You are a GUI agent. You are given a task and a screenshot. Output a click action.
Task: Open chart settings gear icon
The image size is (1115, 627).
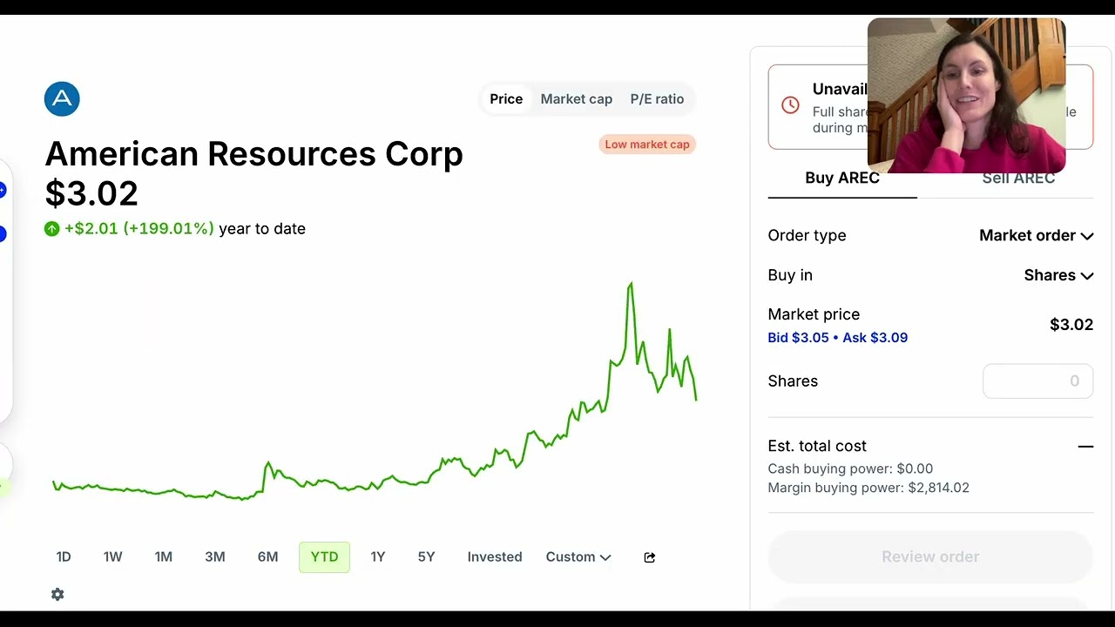coord(57,594)
